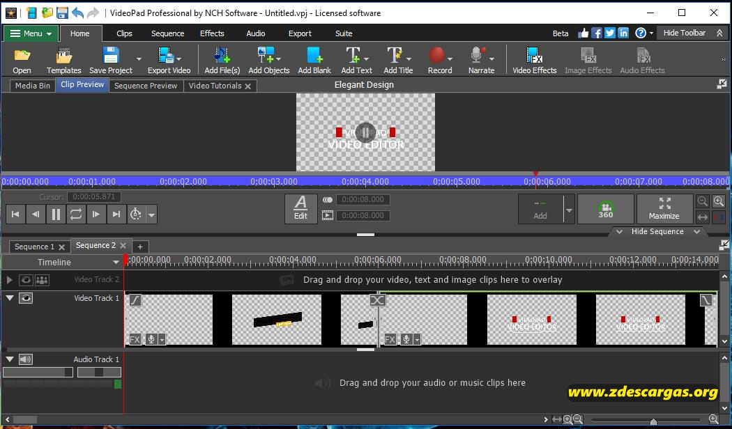Toggle loop playback
732x429 pixels.
[x=75, y=214]
